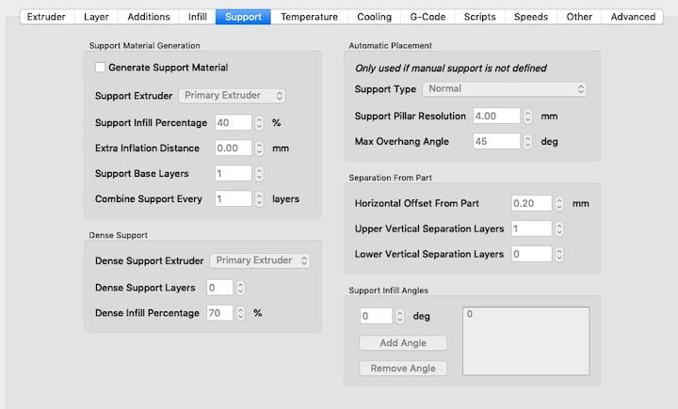This screenshot has width=678, height=409.
Task: Click the Support Base Layers stepper
Action: (x=259, y=174)
